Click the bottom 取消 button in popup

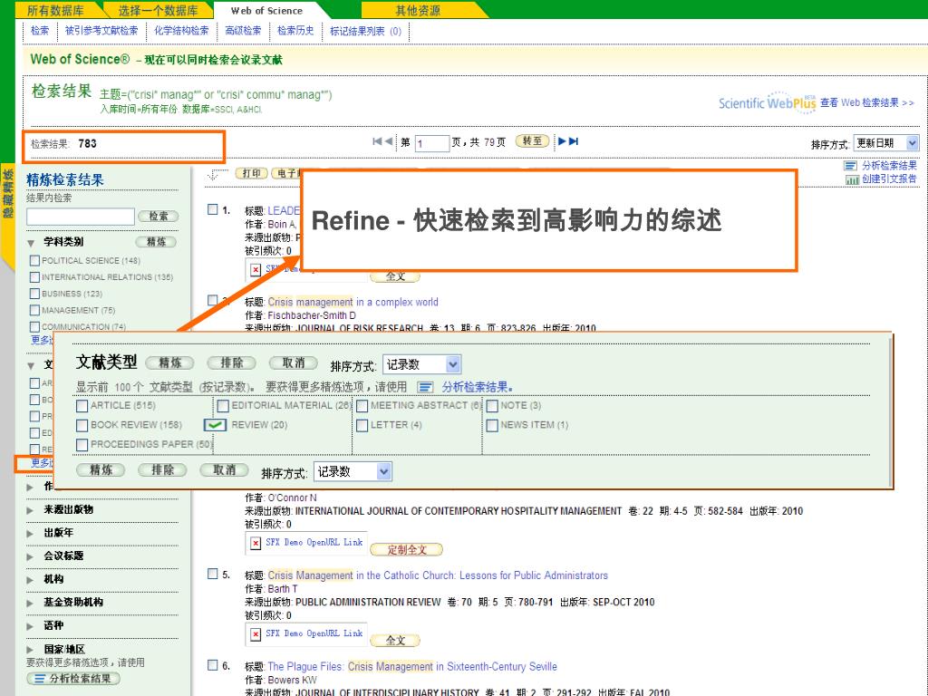tap(225, 470)
